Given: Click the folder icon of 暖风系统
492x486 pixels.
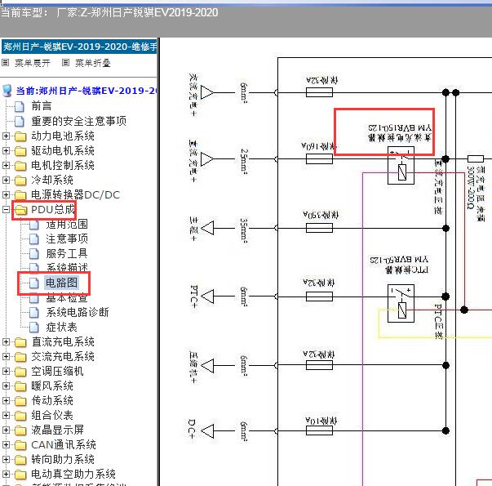Looking at the screenshot, I should (20, 386).
